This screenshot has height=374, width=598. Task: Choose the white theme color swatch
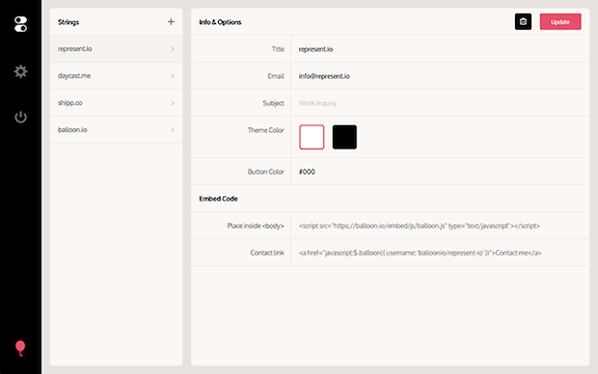pos(312,137)
